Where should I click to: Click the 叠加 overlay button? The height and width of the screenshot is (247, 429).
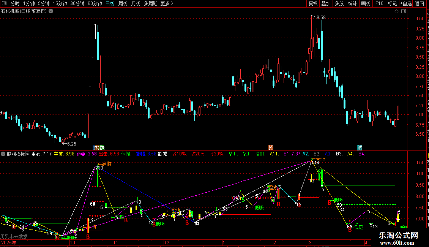click(326, 3)
